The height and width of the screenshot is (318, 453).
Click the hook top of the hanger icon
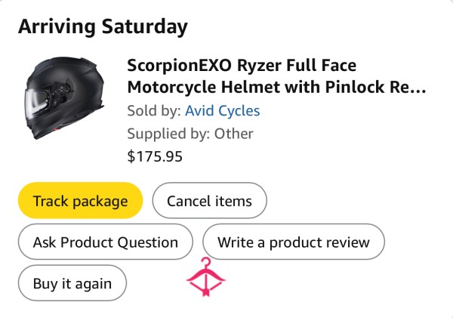click(x=206, y=262)
